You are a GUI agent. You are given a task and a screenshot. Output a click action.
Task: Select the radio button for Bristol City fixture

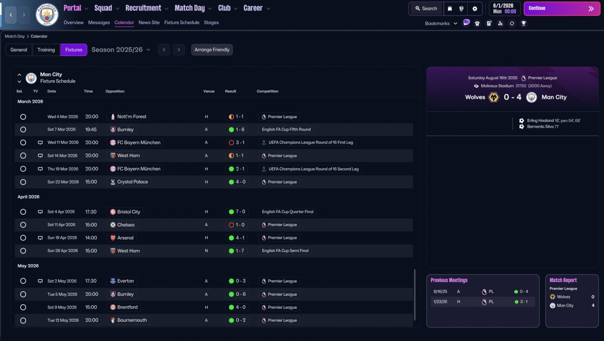(23, 212)
